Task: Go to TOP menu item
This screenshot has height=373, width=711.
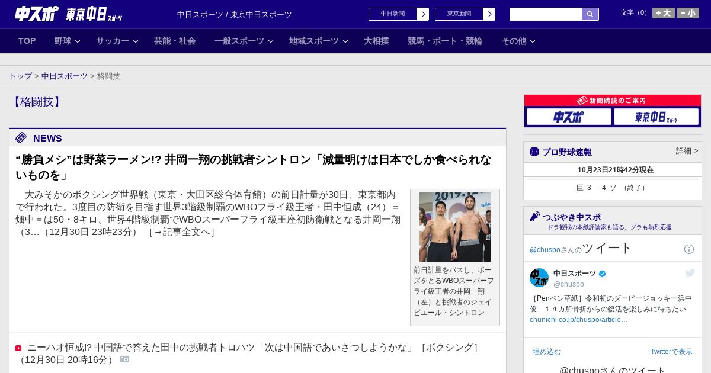Action: point(27,41)
